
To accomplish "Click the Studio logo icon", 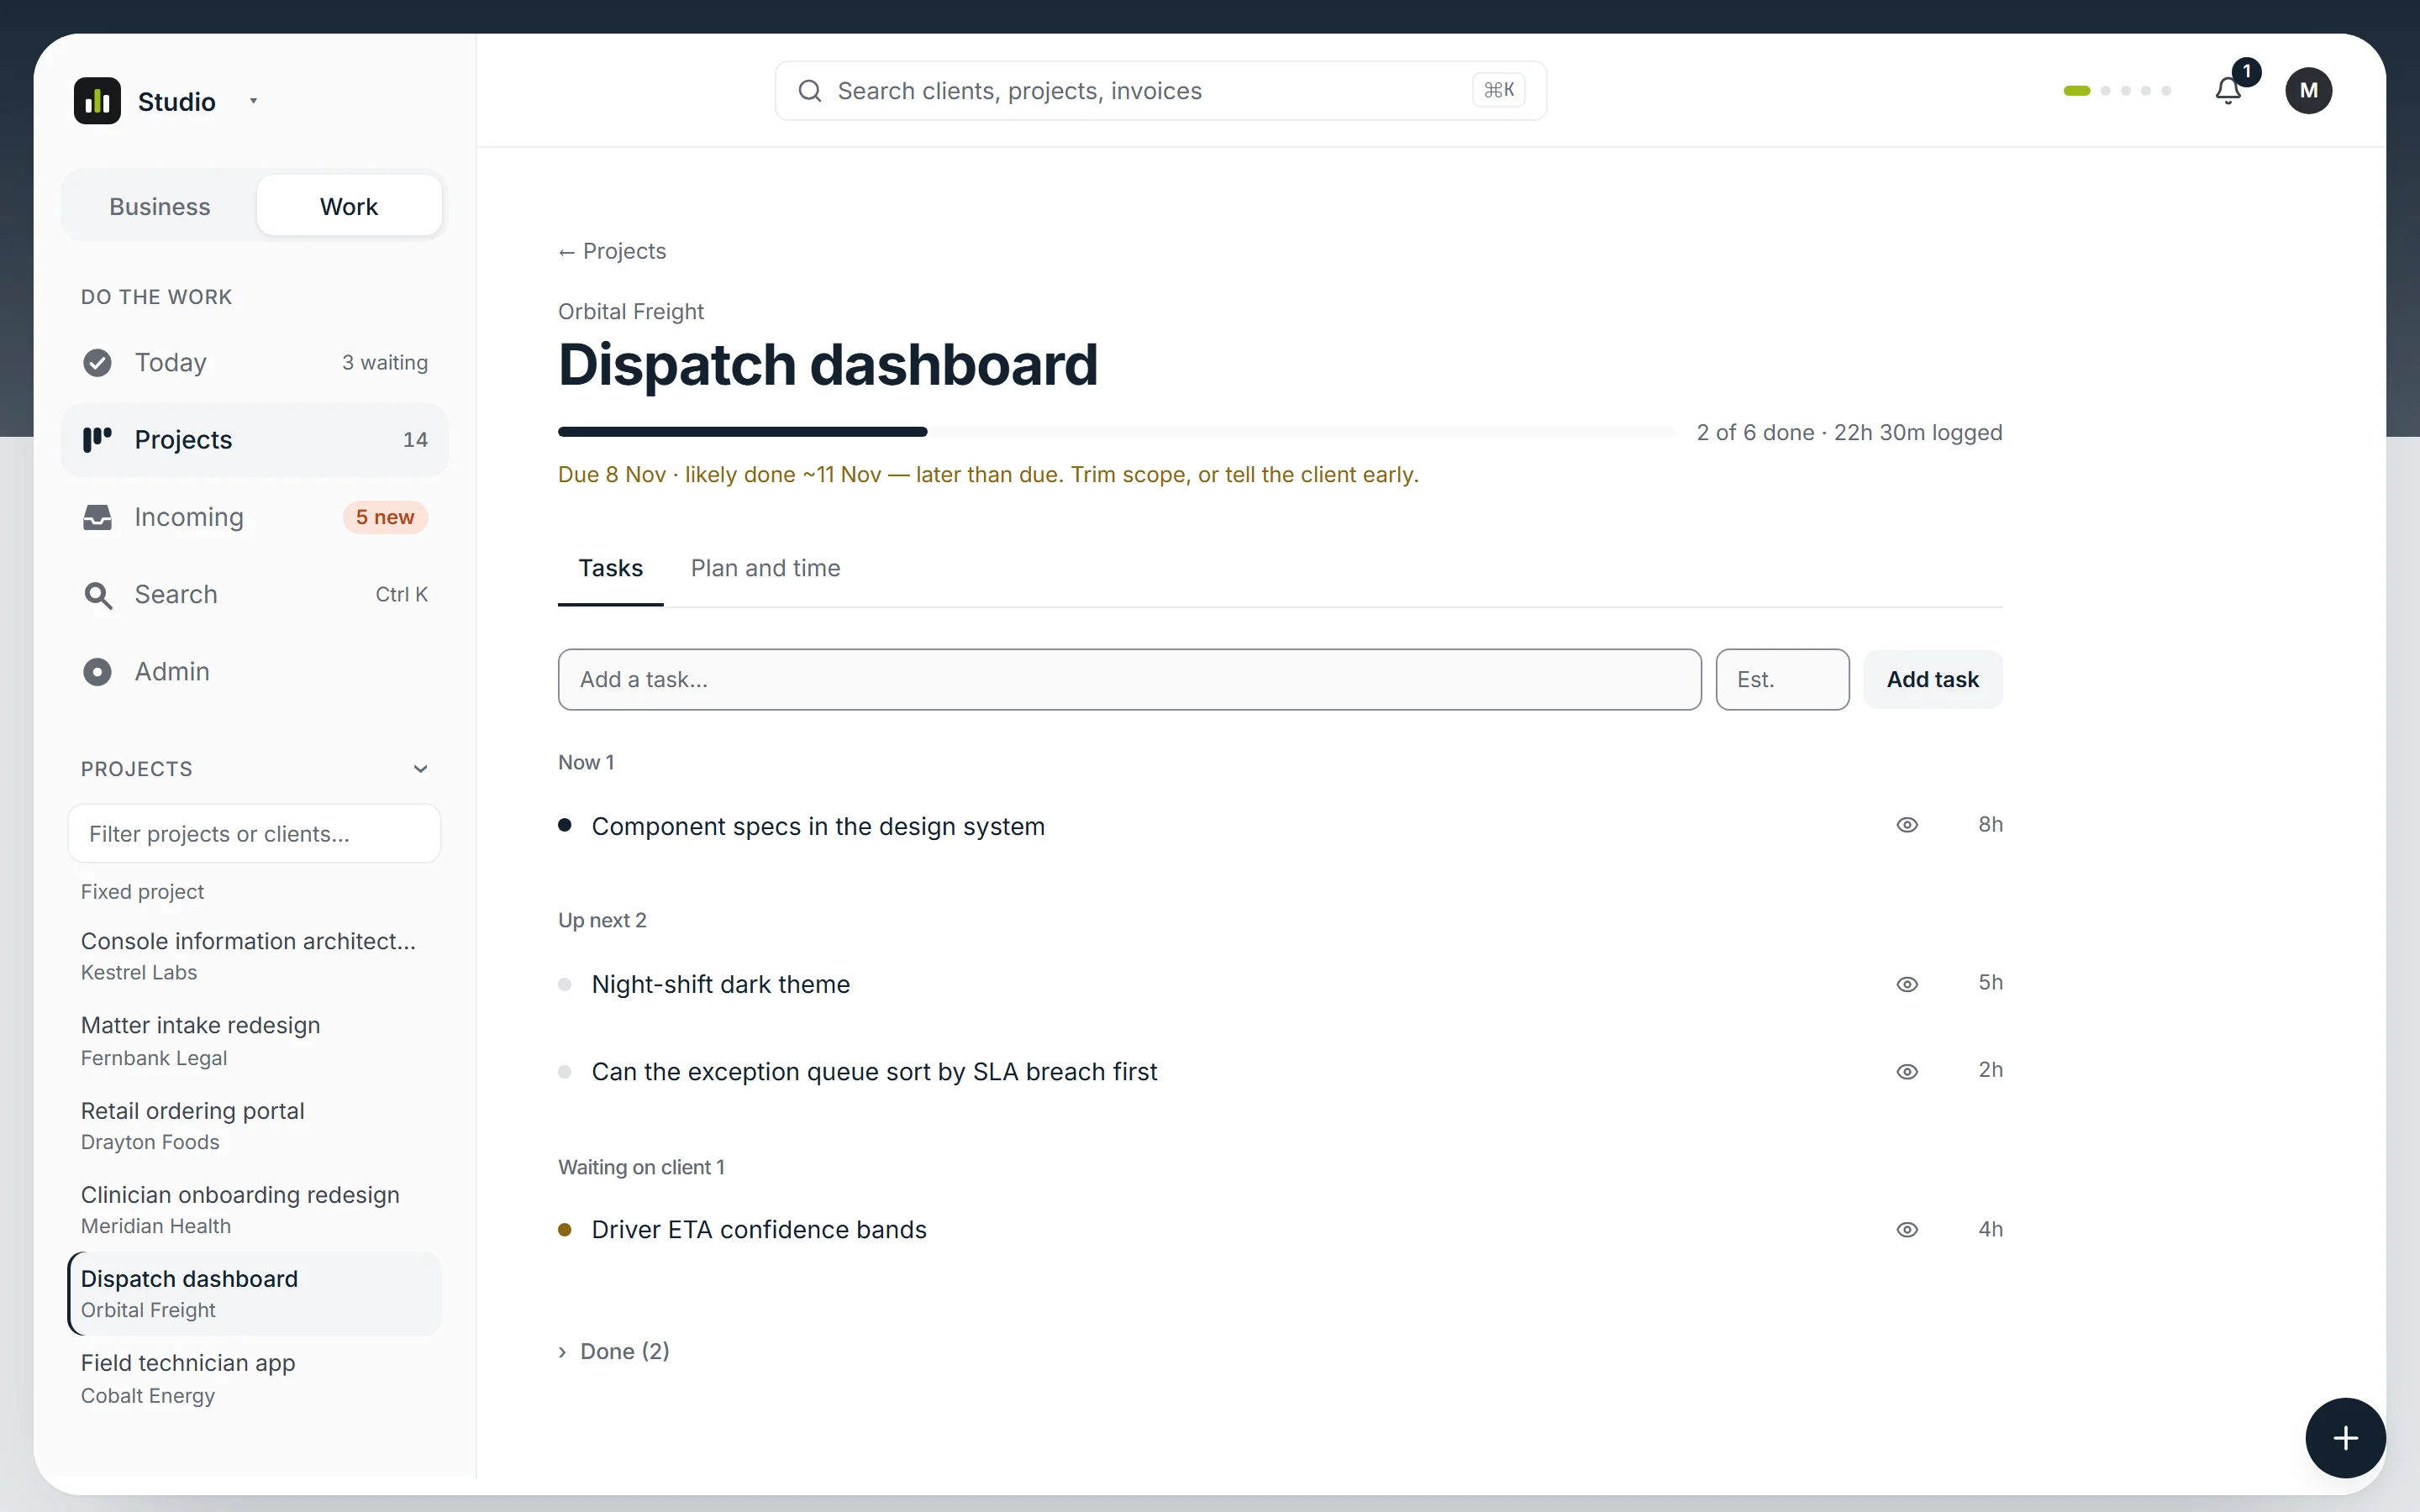I will click(x=97, y=101).
